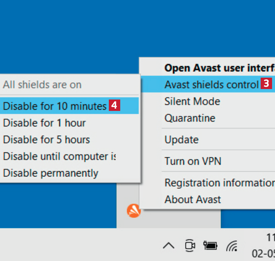
Task: Click the battery status tray icon
Action: 210,246
